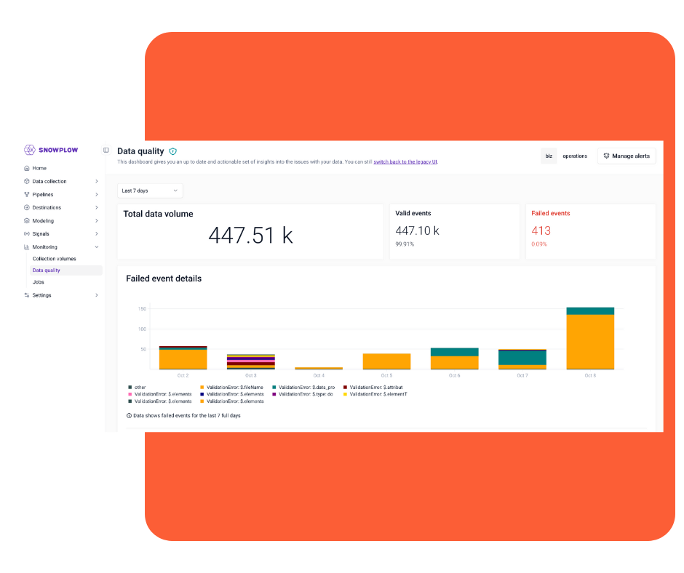Image resolution: width=684 pixels, height=573 pixels.
Task: Open the Last 7 days dropdown
Action: tap(150, 191)
